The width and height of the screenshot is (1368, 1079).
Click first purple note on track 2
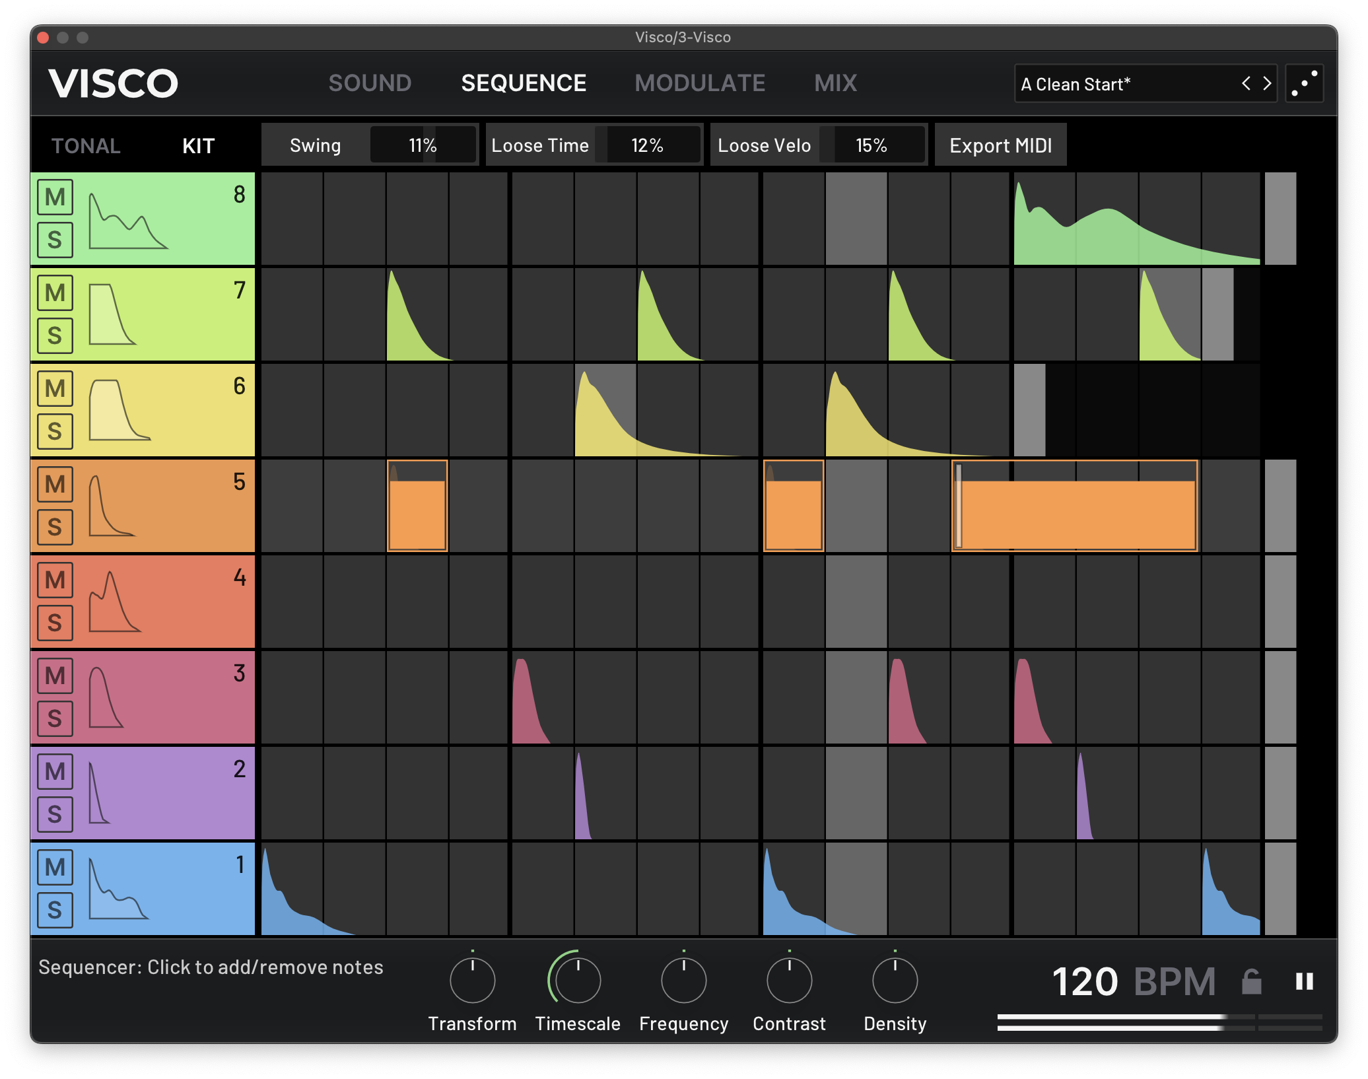point(582,802)
